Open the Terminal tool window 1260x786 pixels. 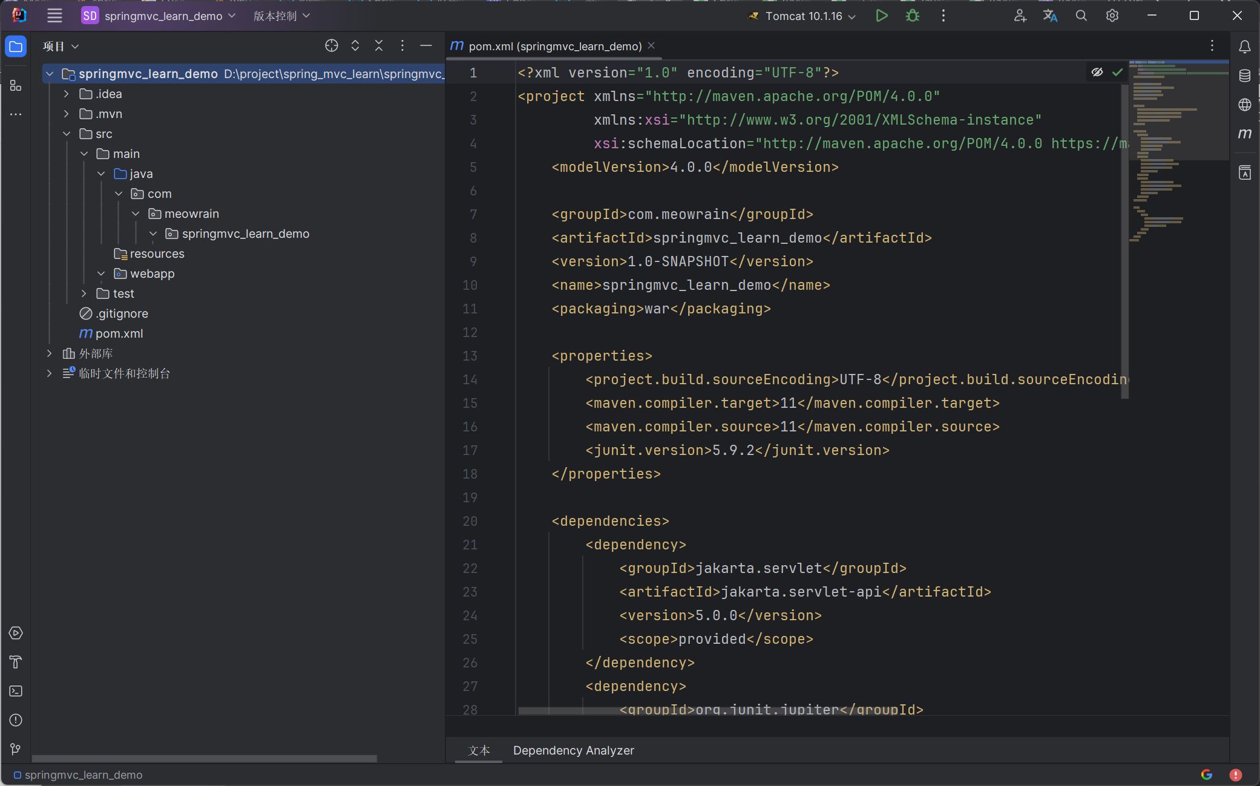[16, 691]
